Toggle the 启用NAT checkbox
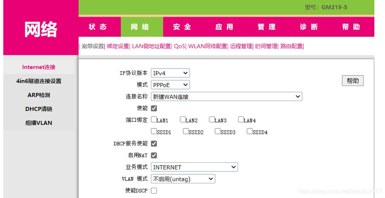Viewport: 385px width, 198px height. pyautogui.click(x=154, y=155)
